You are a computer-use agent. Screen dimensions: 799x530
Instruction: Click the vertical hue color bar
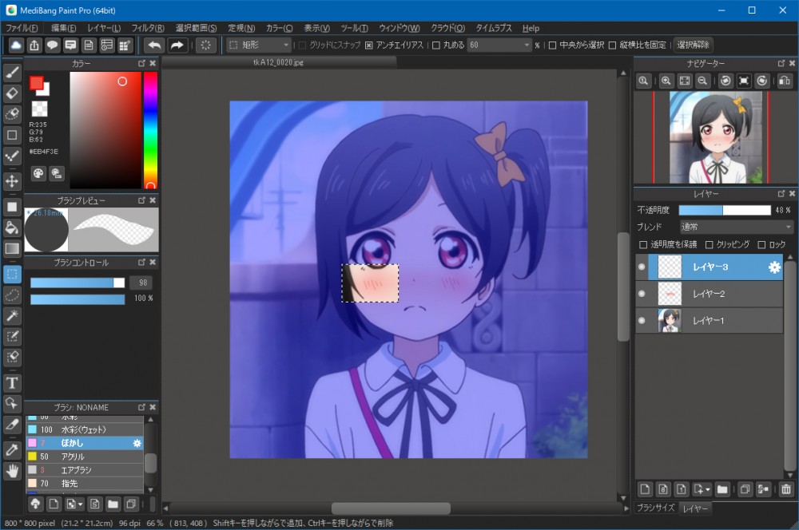150,130
